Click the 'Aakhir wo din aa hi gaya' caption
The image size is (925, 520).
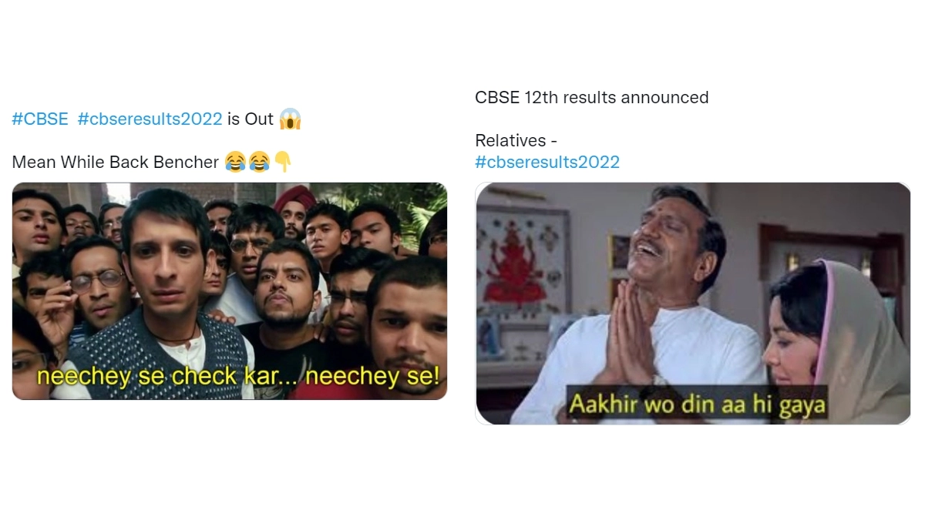696,404
